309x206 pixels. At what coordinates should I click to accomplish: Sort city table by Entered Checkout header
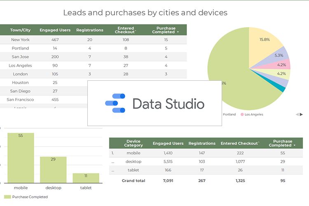point(126,30)
